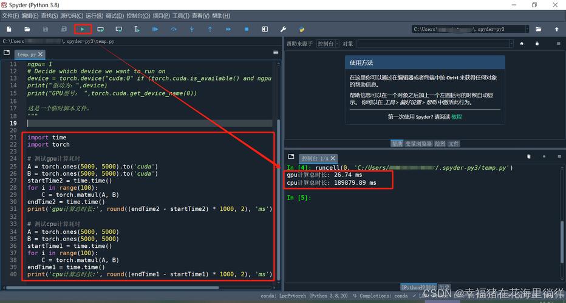The width and height of the screenshot is (566, 303).
Task: Switch to the IPython控制台 bottom tab
Action: (418, 287)
